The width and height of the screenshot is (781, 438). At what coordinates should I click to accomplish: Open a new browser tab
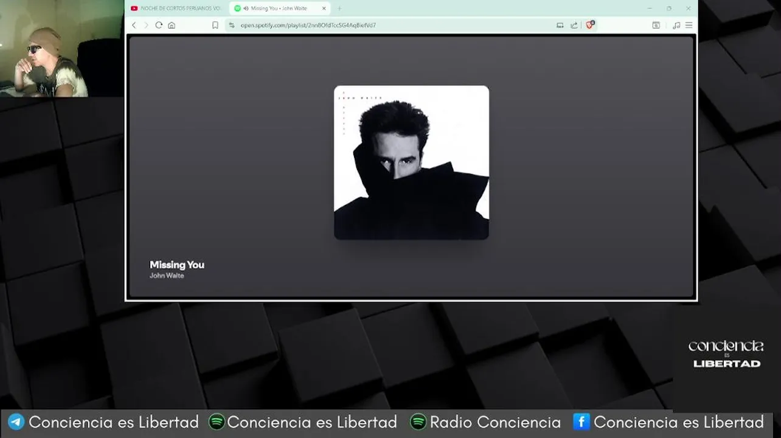(339, 9)
